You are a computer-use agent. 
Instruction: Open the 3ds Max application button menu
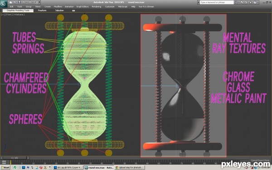3,4
